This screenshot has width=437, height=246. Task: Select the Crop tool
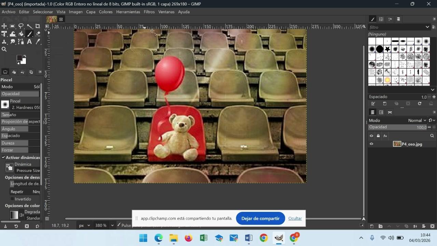point(38,26)
